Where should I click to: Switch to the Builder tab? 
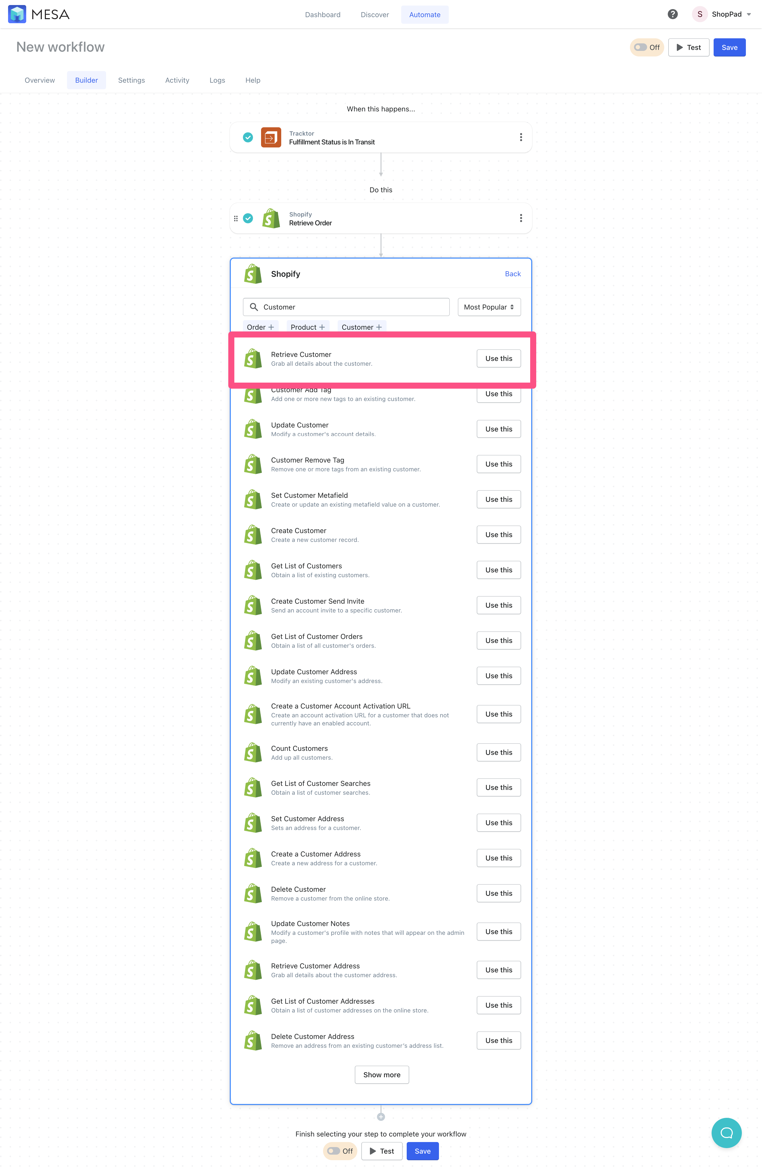pyautogui.click(x=86, y=80)
